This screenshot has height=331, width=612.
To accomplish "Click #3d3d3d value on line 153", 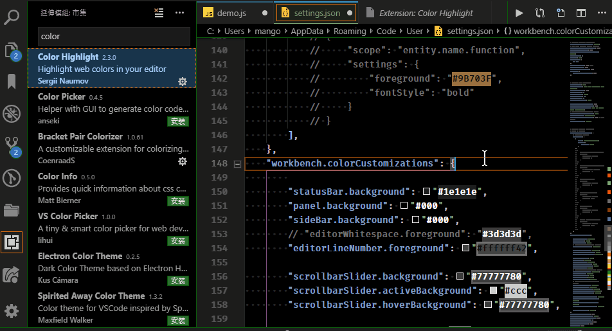I will point(501,234).
